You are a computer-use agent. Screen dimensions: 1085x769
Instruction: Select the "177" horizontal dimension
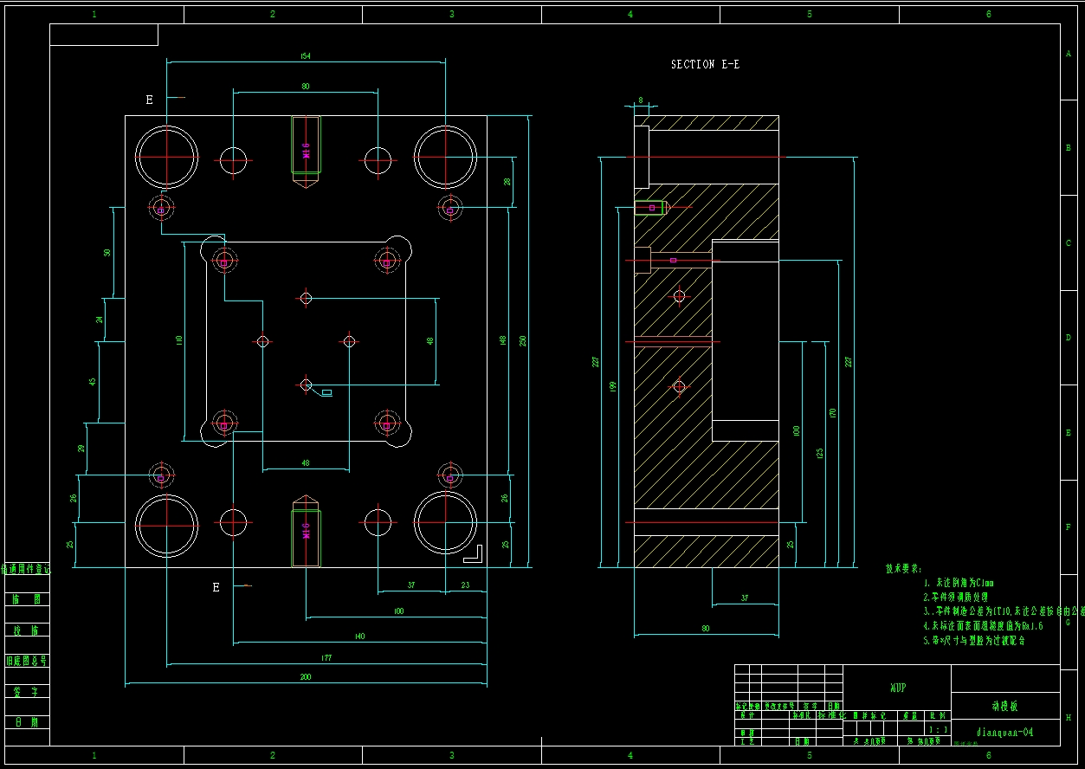tap(326, 659)
